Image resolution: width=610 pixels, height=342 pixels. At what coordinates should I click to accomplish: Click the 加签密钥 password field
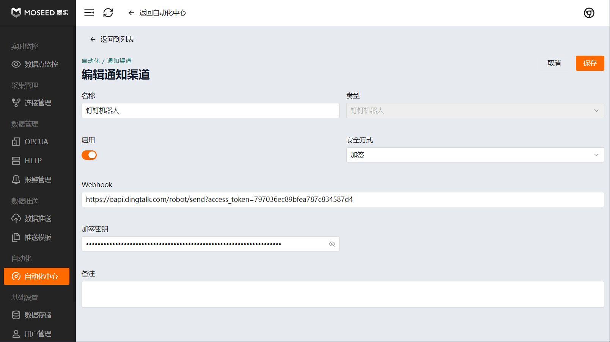point(211,244)
